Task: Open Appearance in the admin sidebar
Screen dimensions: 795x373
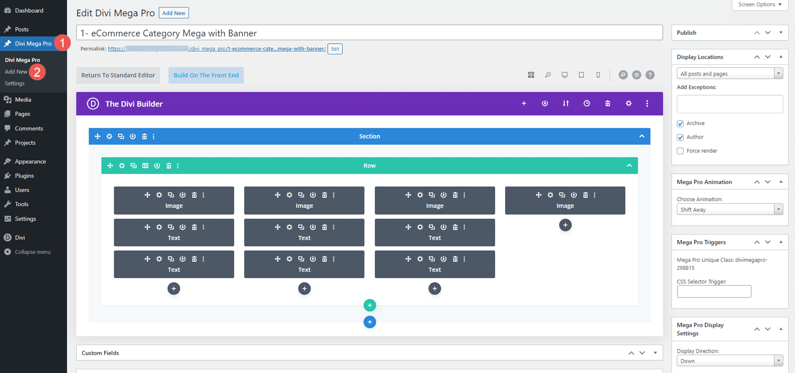Action: 30,161
